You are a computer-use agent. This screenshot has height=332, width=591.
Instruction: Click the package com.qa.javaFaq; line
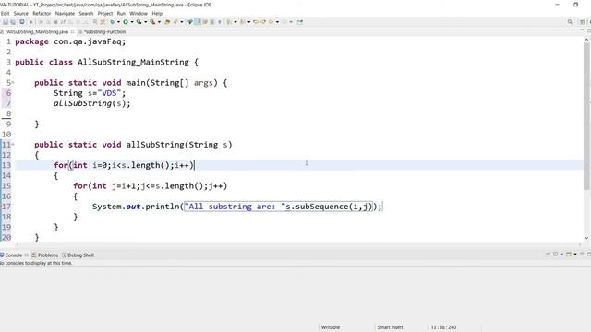70,41
